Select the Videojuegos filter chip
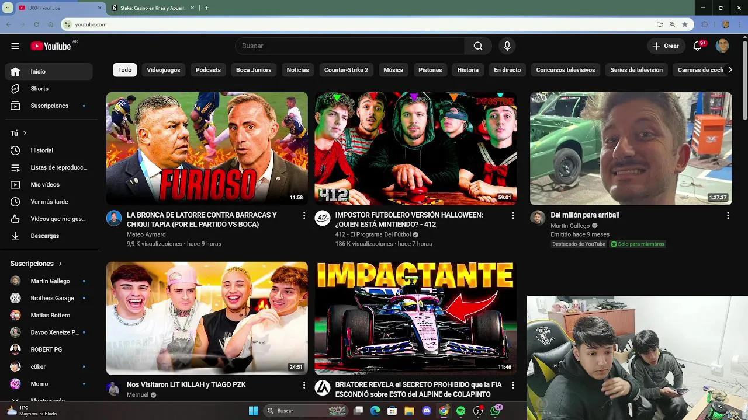 [164, 70]
